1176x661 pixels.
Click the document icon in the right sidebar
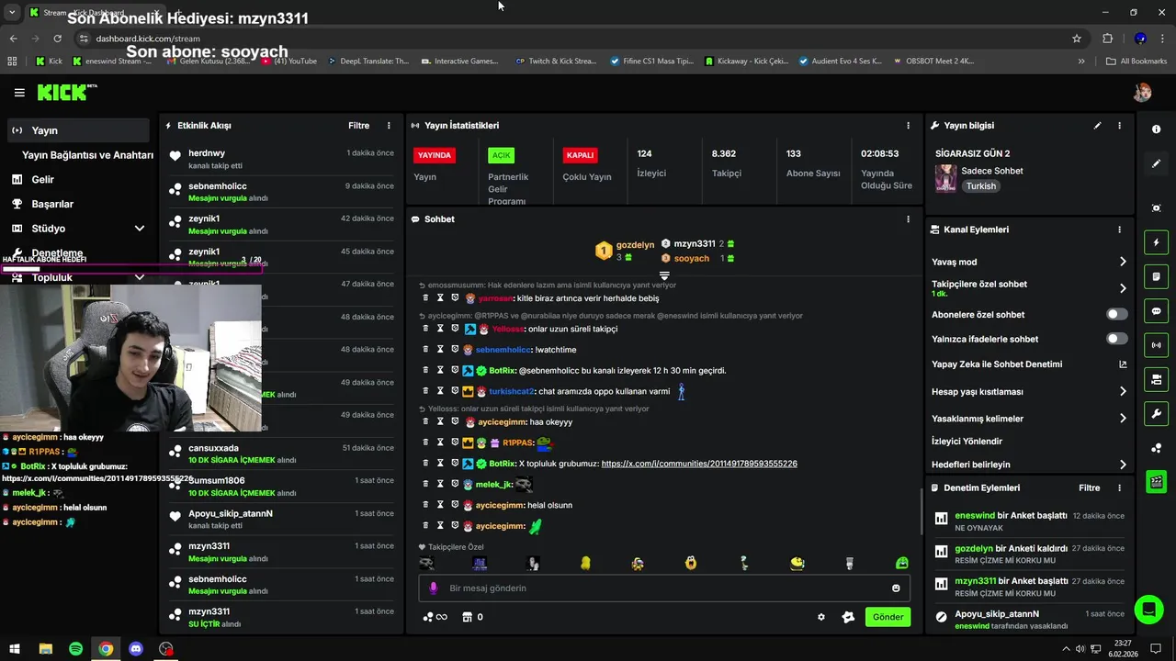pyautogui.click(x=1156, y=277)
